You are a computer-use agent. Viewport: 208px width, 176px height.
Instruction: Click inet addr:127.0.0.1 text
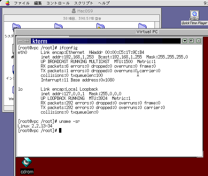[x=63, y=94]
